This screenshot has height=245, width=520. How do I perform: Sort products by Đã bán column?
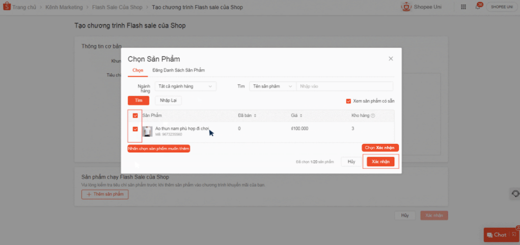coord(255,115)
